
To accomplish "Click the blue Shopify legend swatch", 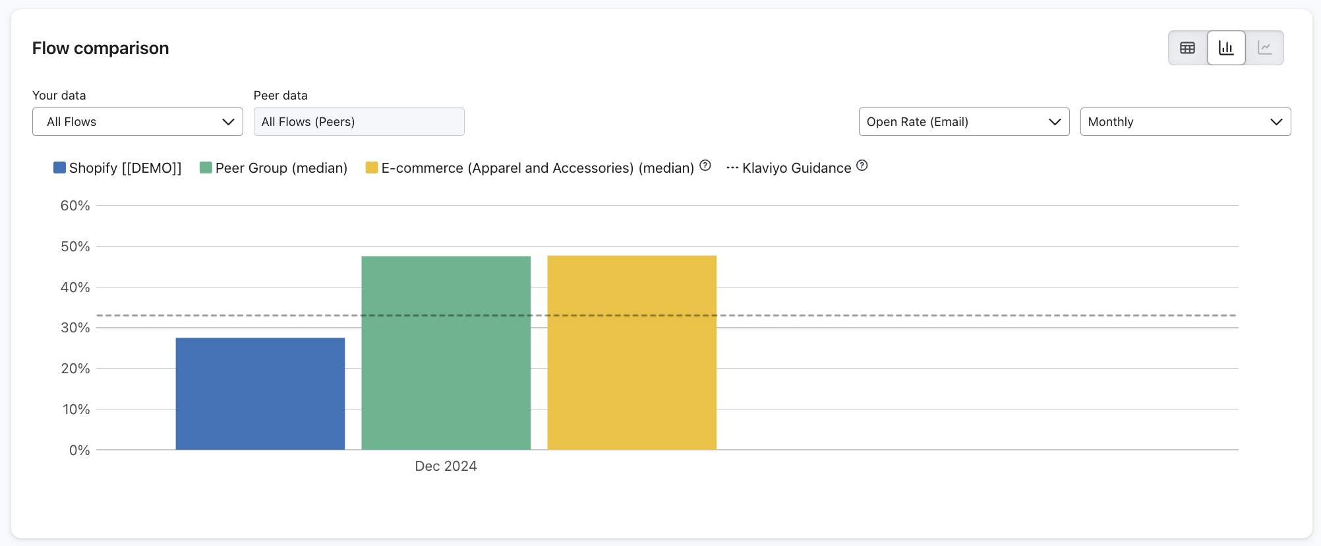I will pos(59,168).
